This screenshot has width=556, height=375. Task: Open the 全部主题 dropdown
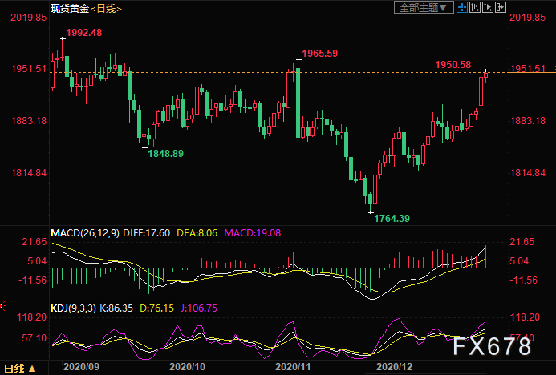click(x=423, y=7)
